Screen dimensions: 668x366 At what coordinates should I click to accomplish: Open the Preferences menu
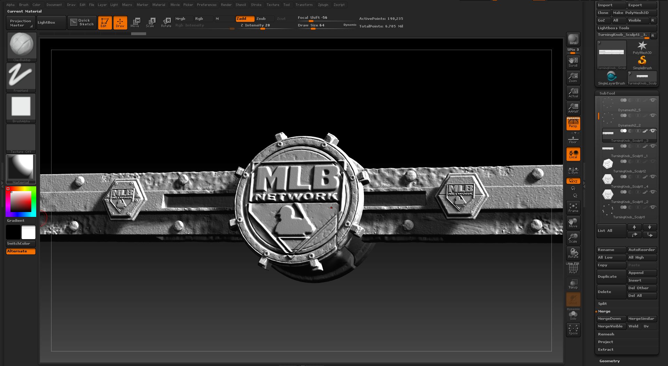(207, 5)
